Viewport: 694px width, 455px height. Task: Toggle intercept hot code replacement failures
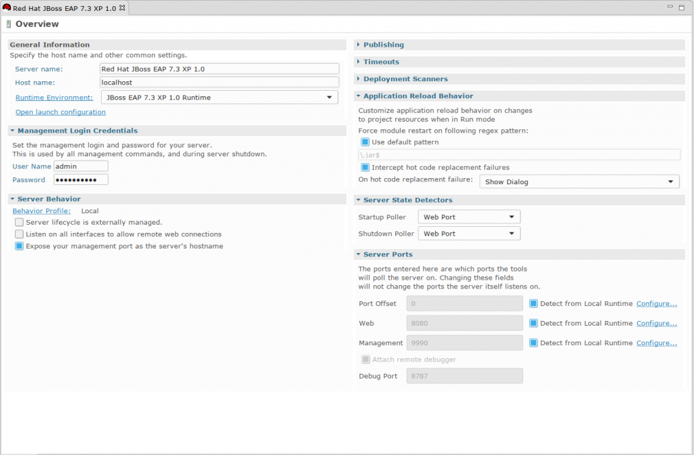coord(366,167)
